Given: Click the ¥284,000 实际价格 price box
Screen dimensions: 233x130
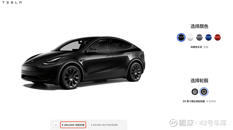Looking at the screenshot, I should (x=73, y=125).
